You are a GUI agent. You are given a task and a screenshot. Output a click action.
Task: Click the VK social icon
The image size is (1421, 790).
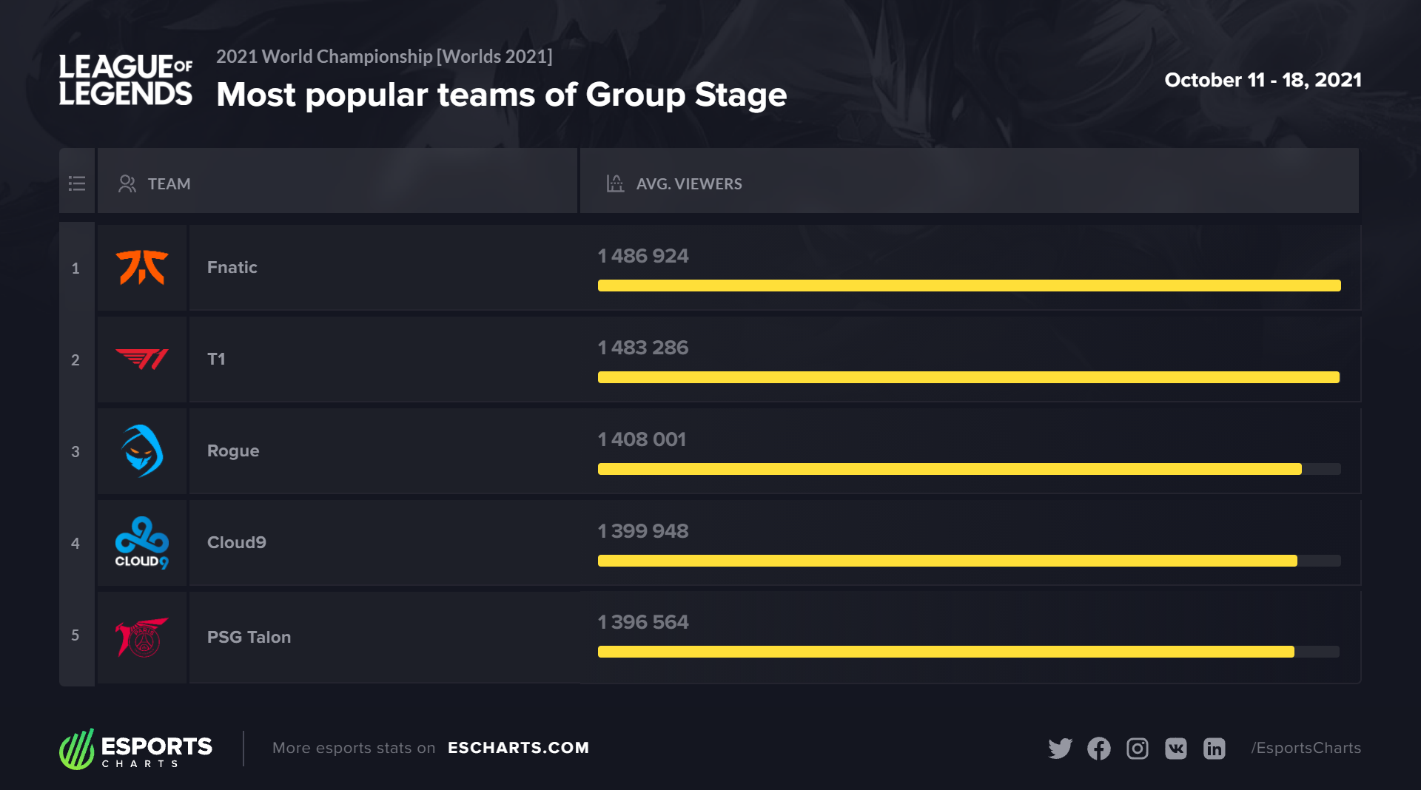(1176, 749)
